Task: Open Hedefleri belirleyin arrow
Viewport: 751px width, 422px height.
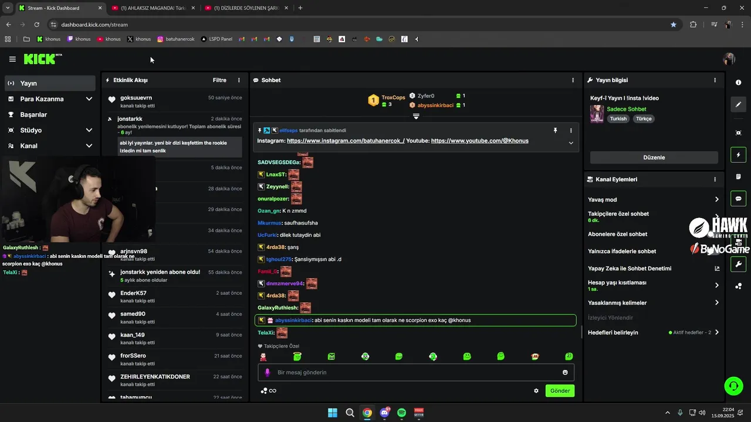Action: tap(716, 332)
